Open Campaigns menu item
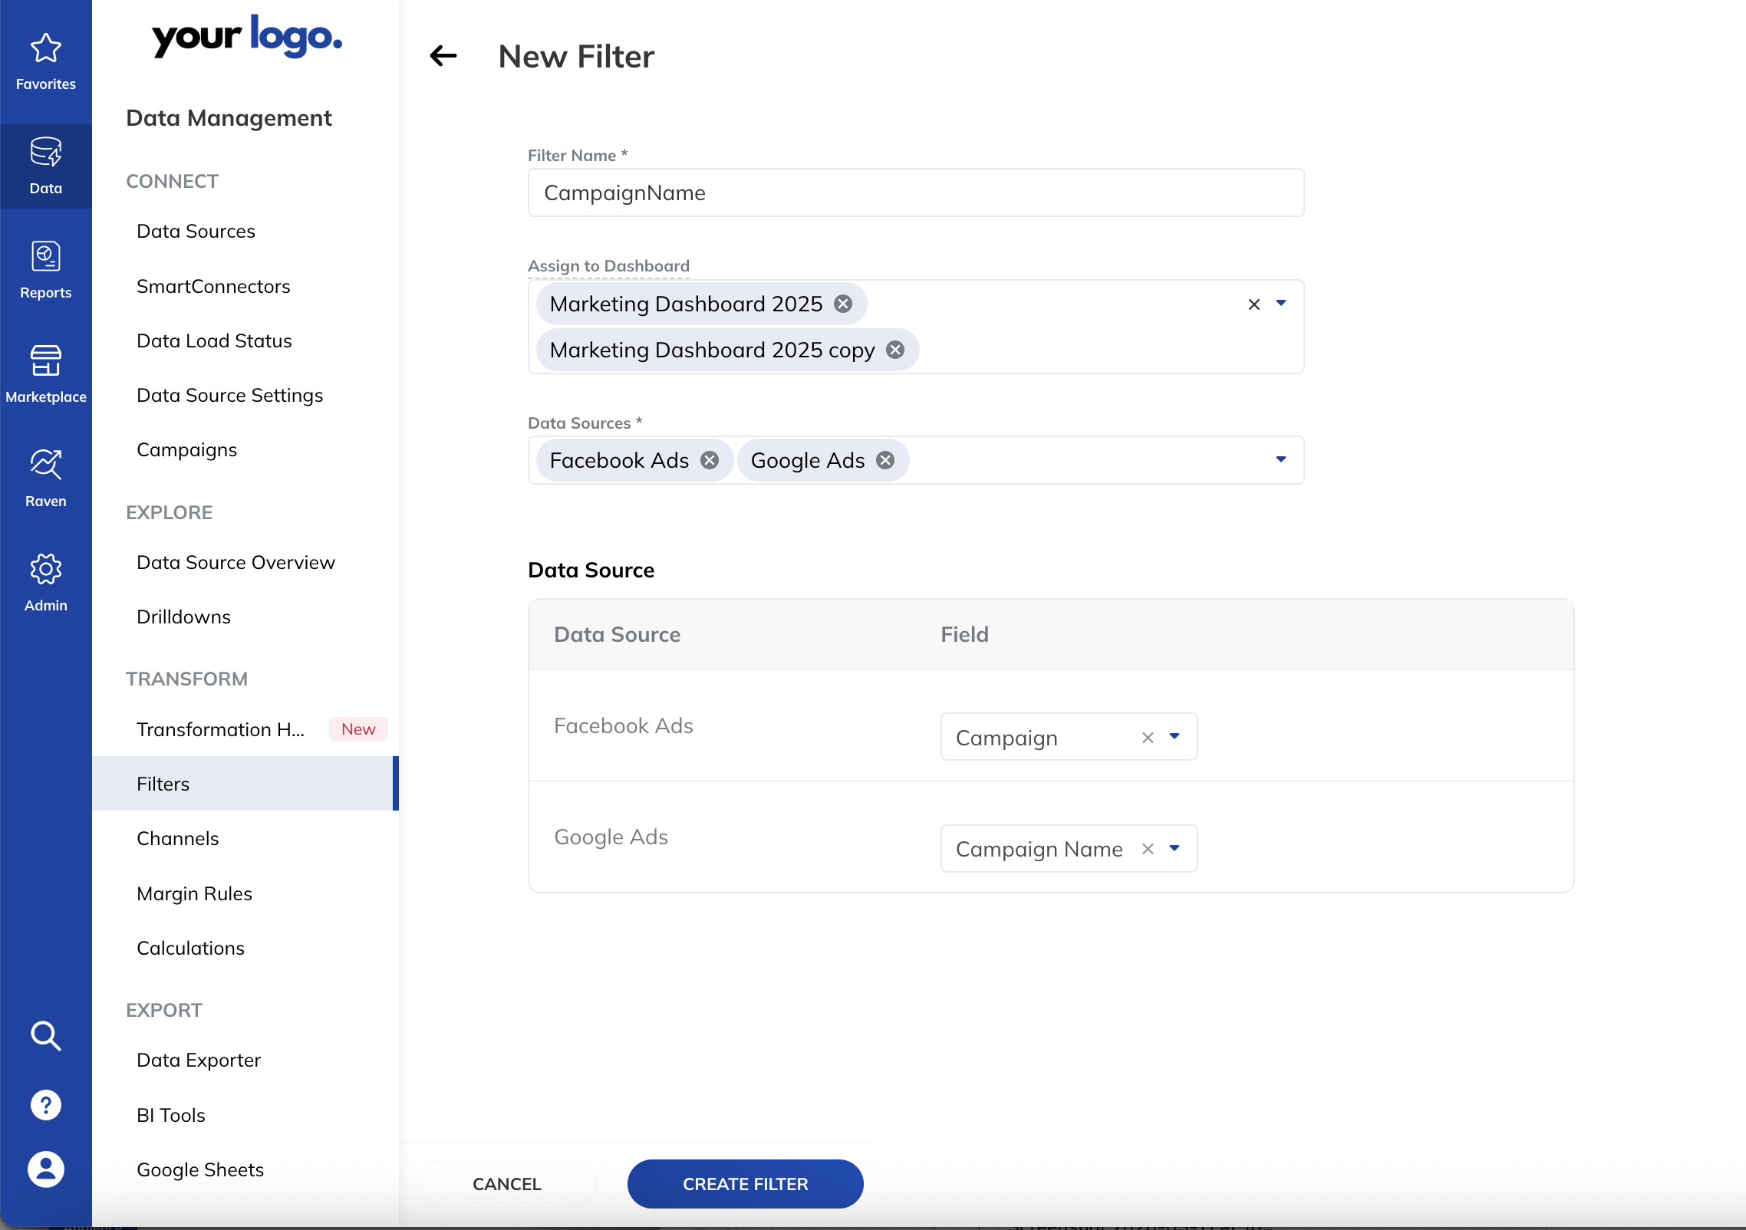The image size is (1746, 1230). pyautogui.click(x=186, y=449)
